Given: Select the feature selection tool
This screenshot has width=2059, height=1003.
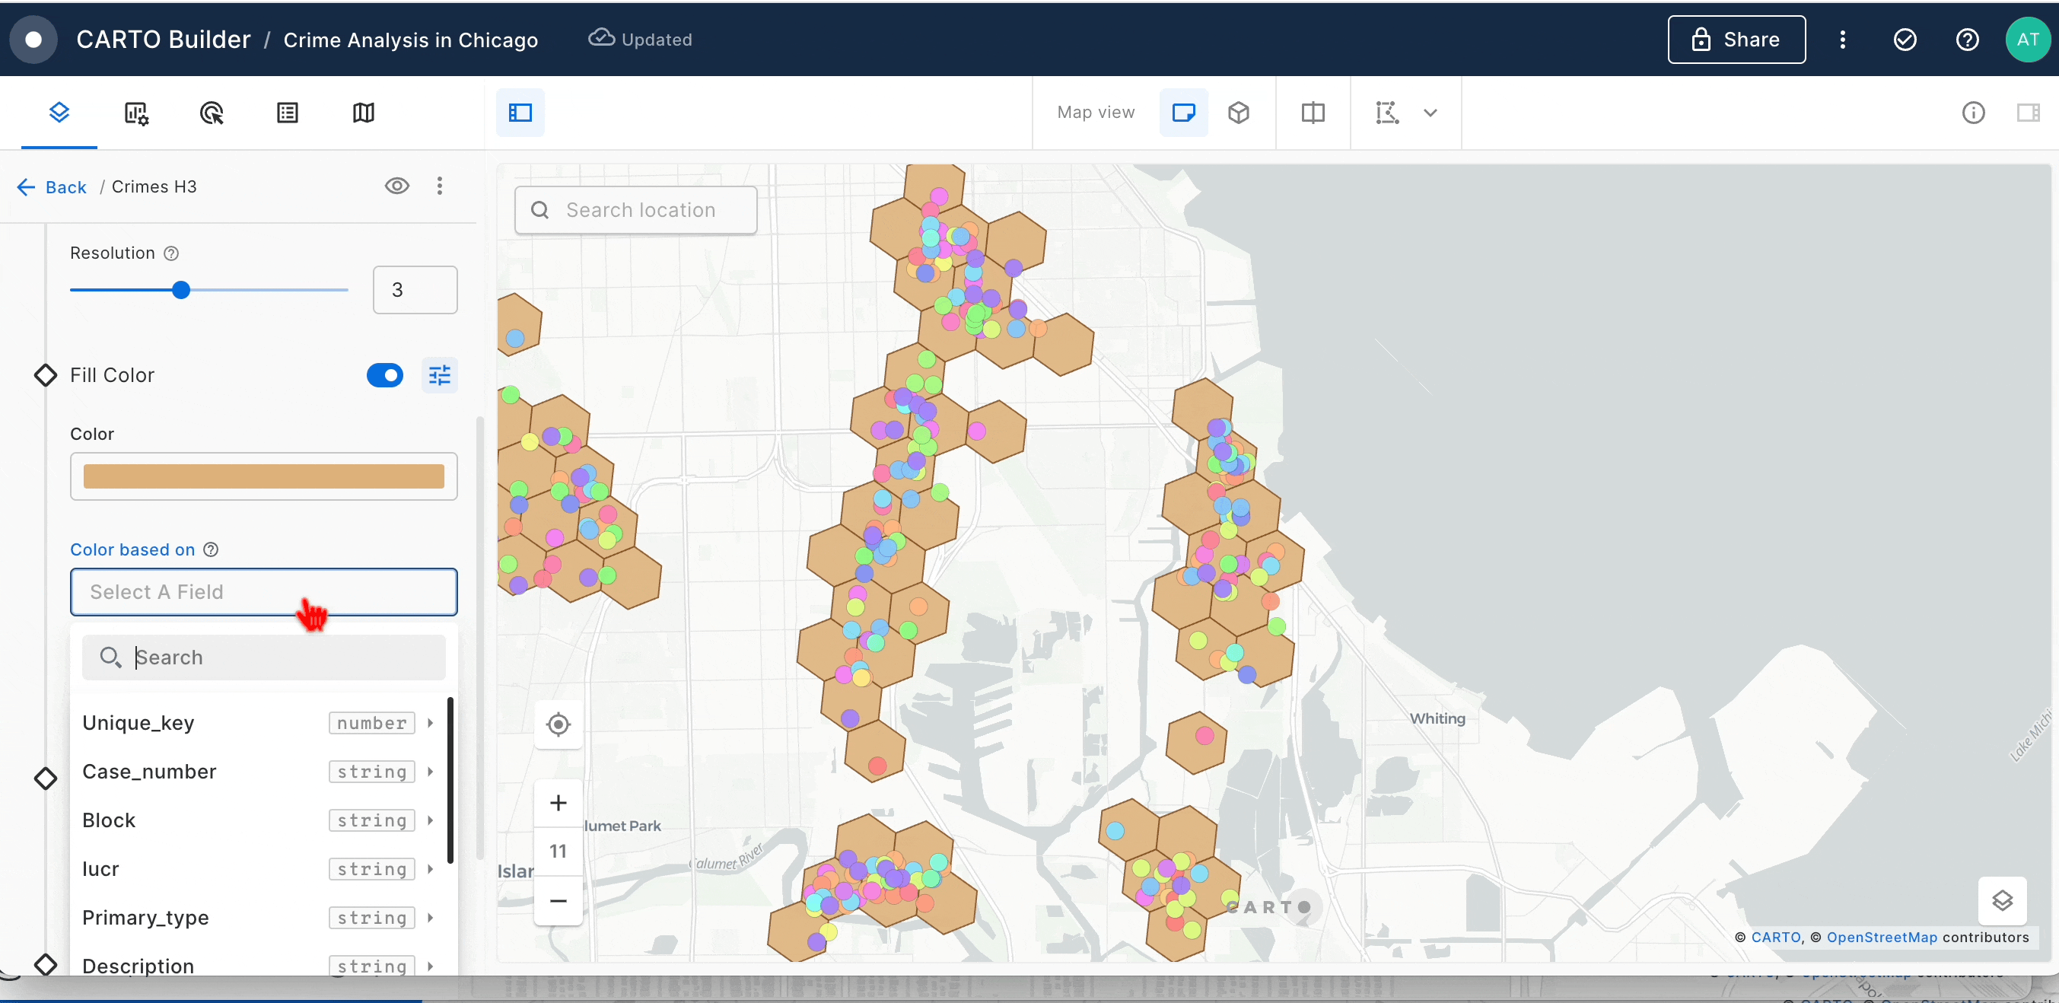Looking at the screenshot, I should (x=1388, y=113).
